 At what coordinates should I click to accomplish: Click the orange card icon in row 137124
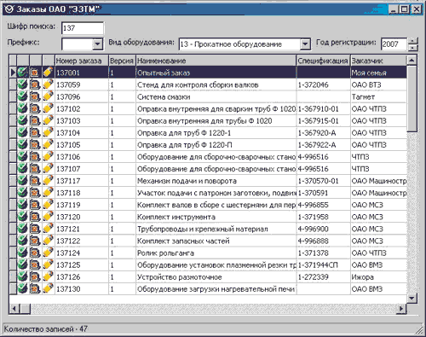[35, 253]
